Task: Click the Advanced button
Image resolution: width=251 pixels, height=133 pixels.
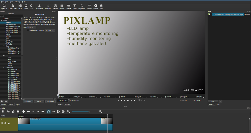Action: (50, 101)
